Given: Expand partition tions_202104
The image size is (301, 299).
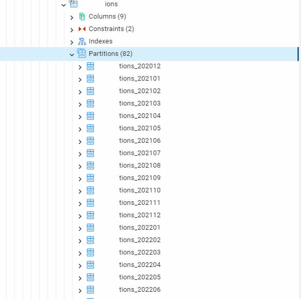Looking at the screenshot, I should tap(80, 117).
